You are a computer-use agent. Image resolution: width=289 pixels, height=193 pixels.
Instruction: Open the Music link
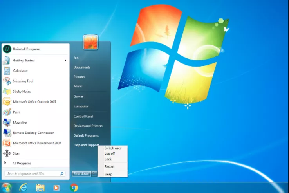click(x=78, y=86)
